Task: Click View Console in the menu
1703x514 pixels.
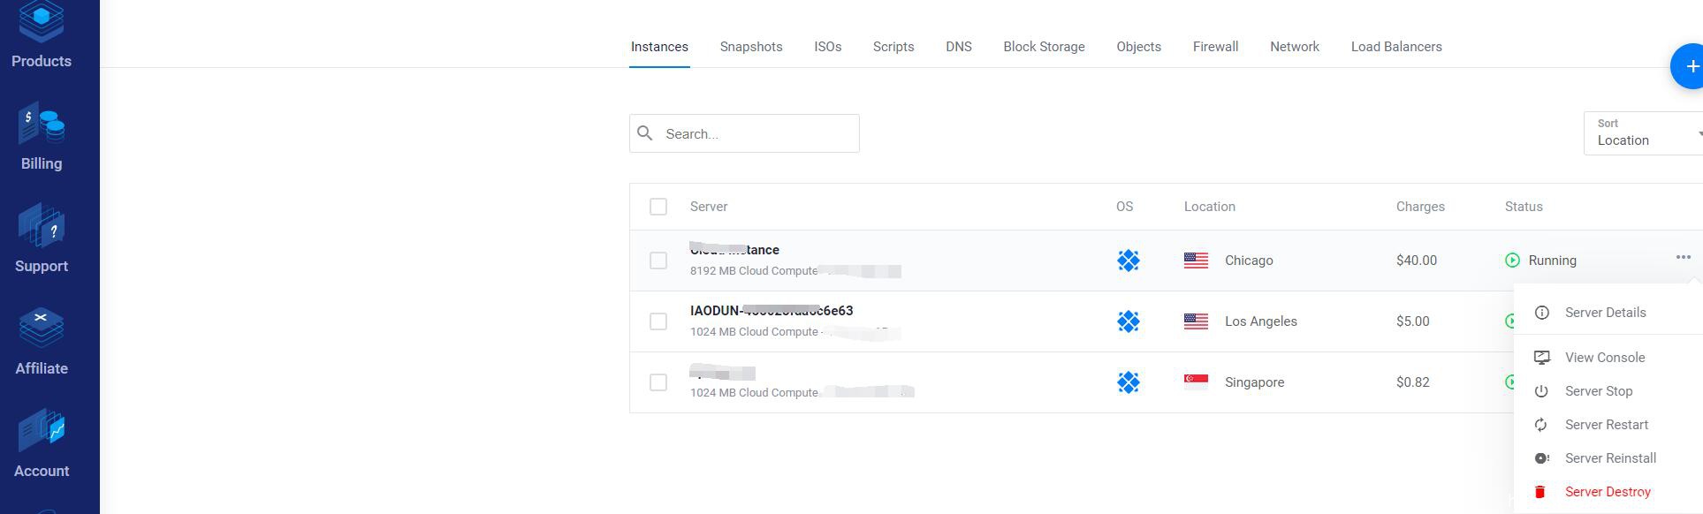Action: (x=1604, y=358)
